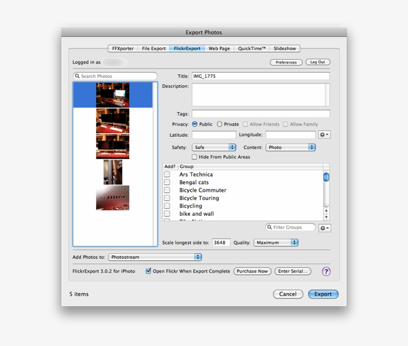Switch to the QuickTime tab
Viewport: 408px width, 346px height.
point(252,48)
